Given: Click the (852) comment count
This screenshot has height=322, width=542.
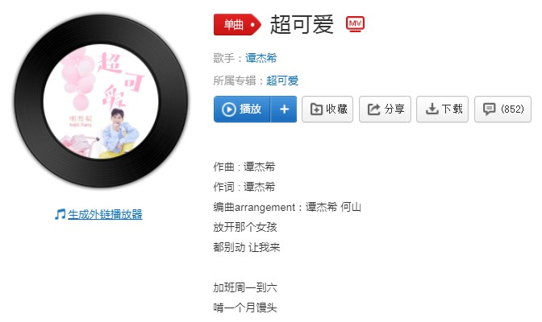Looking at the screenshot, I should (512, 109).
